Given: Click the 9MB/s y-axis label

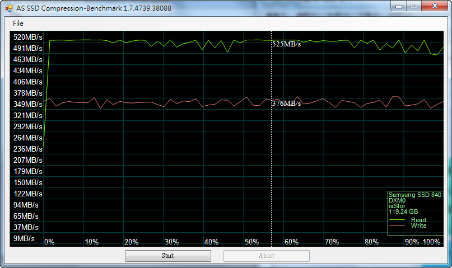Looking at the screenshot, I should [24, 238].
